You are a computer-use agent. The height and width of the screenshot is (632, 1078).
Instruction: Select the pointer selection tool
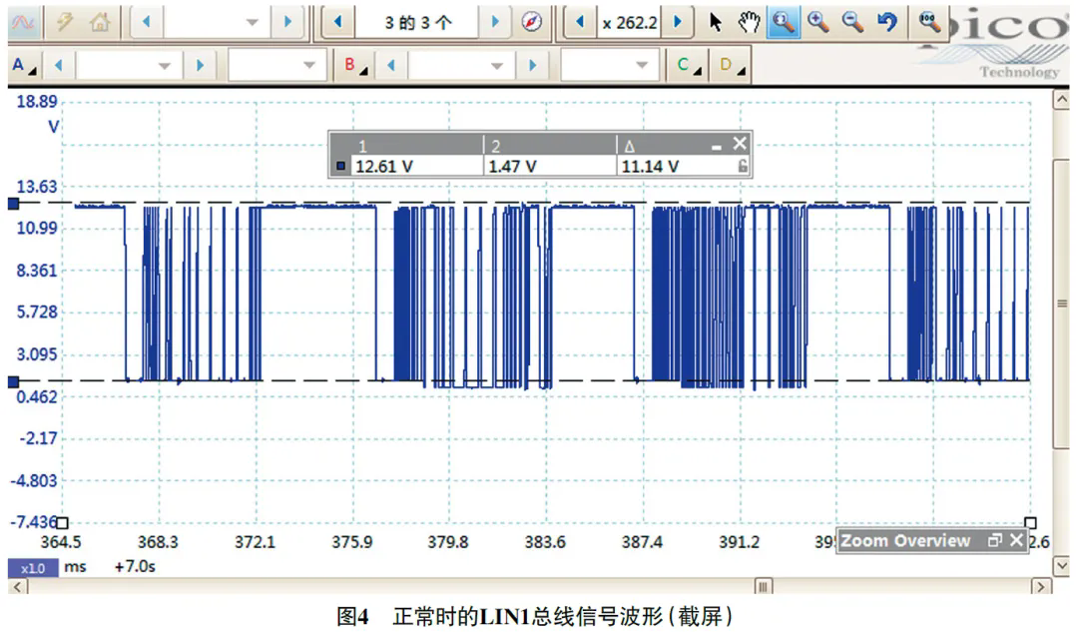(715, 23)
